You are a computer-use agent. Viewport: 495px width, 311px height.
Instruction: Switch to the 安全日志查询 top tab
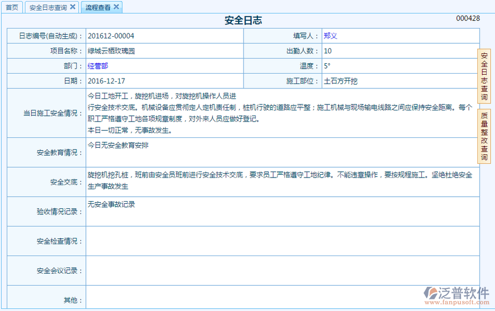[x=48, y=8]
